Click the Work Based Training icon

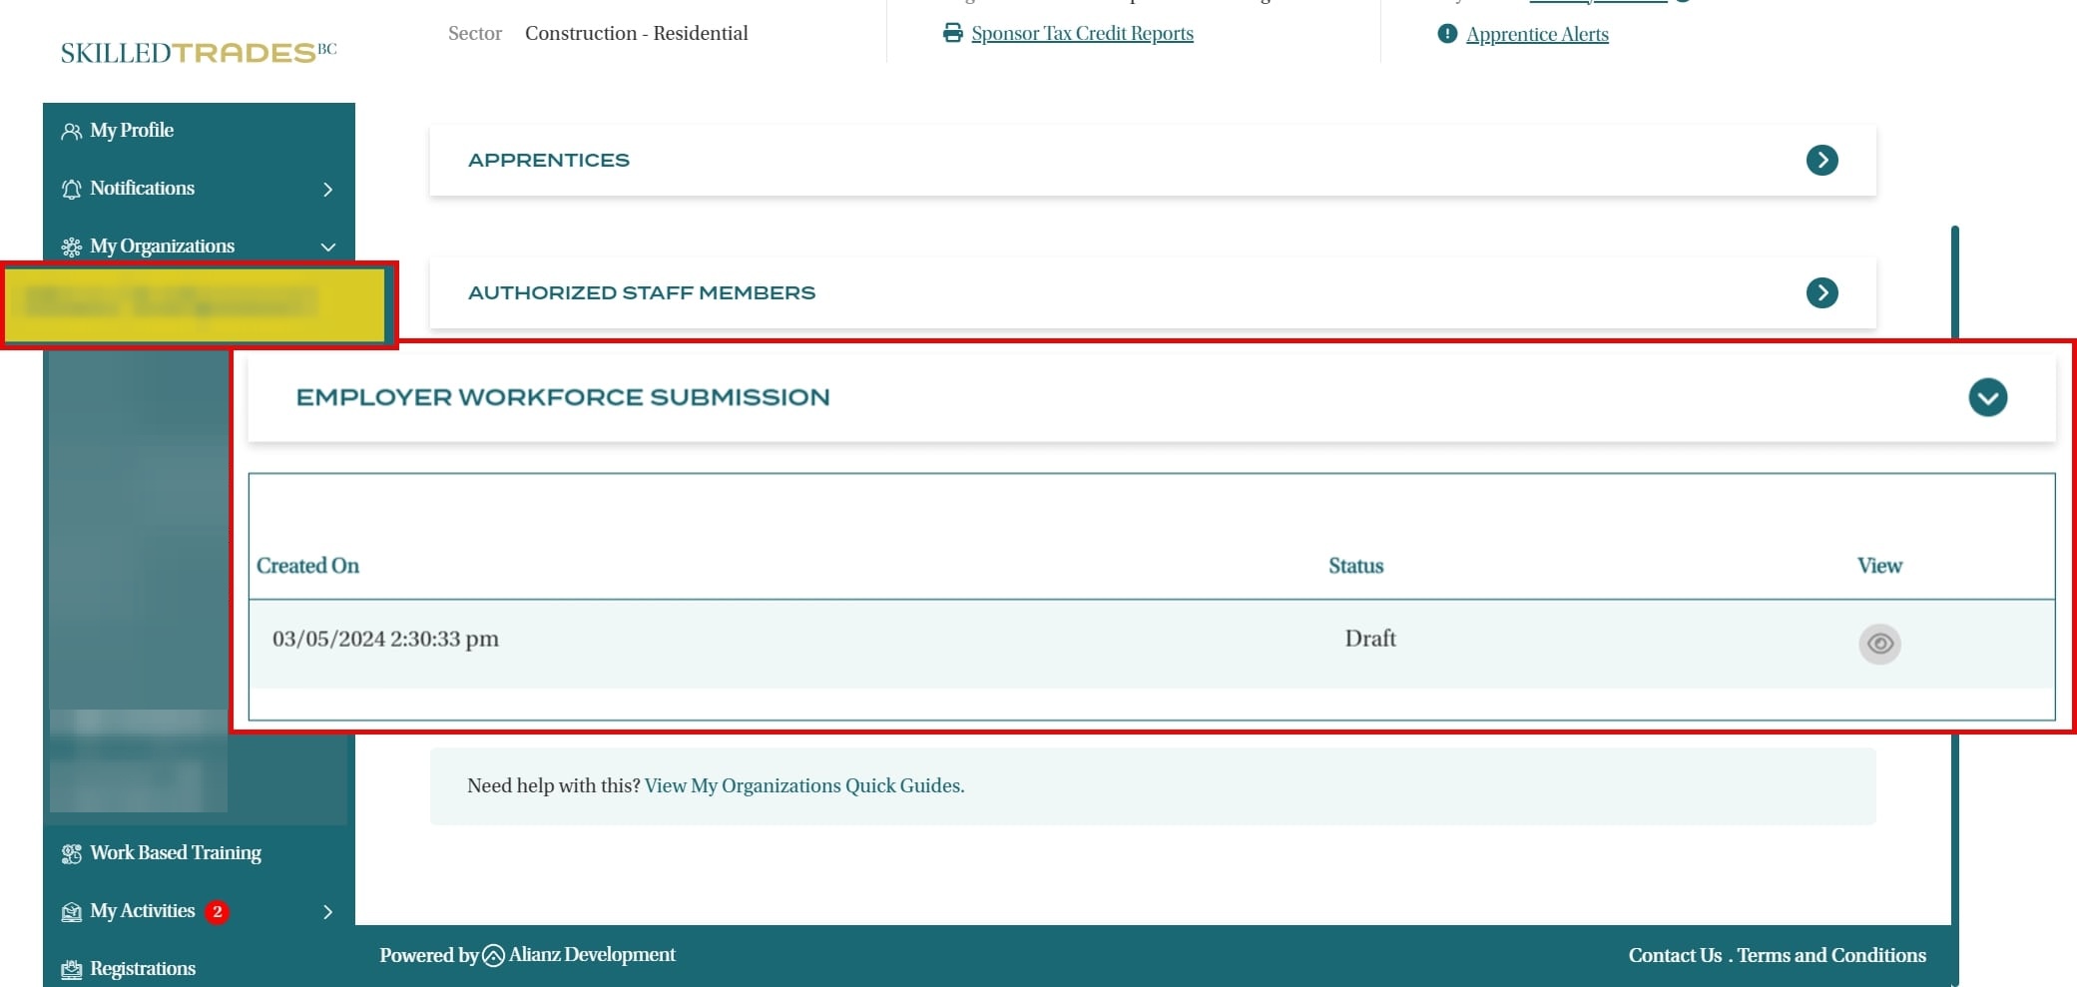pos(71,853)
